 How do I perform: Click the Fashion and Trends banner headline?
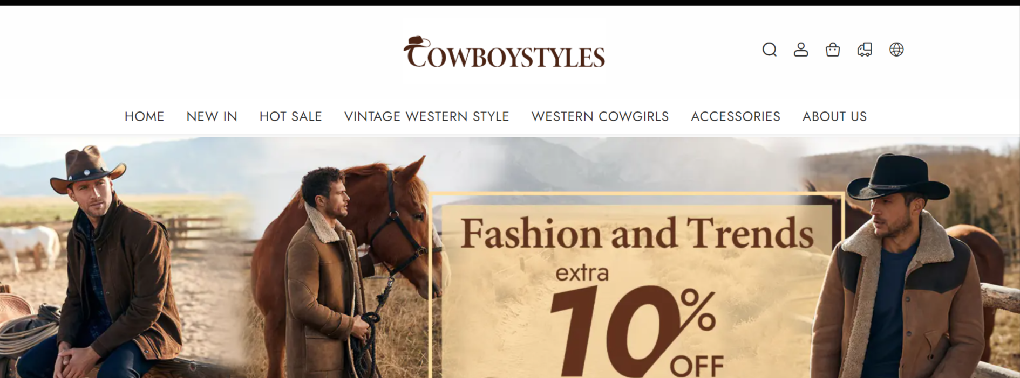click(637, 233)
